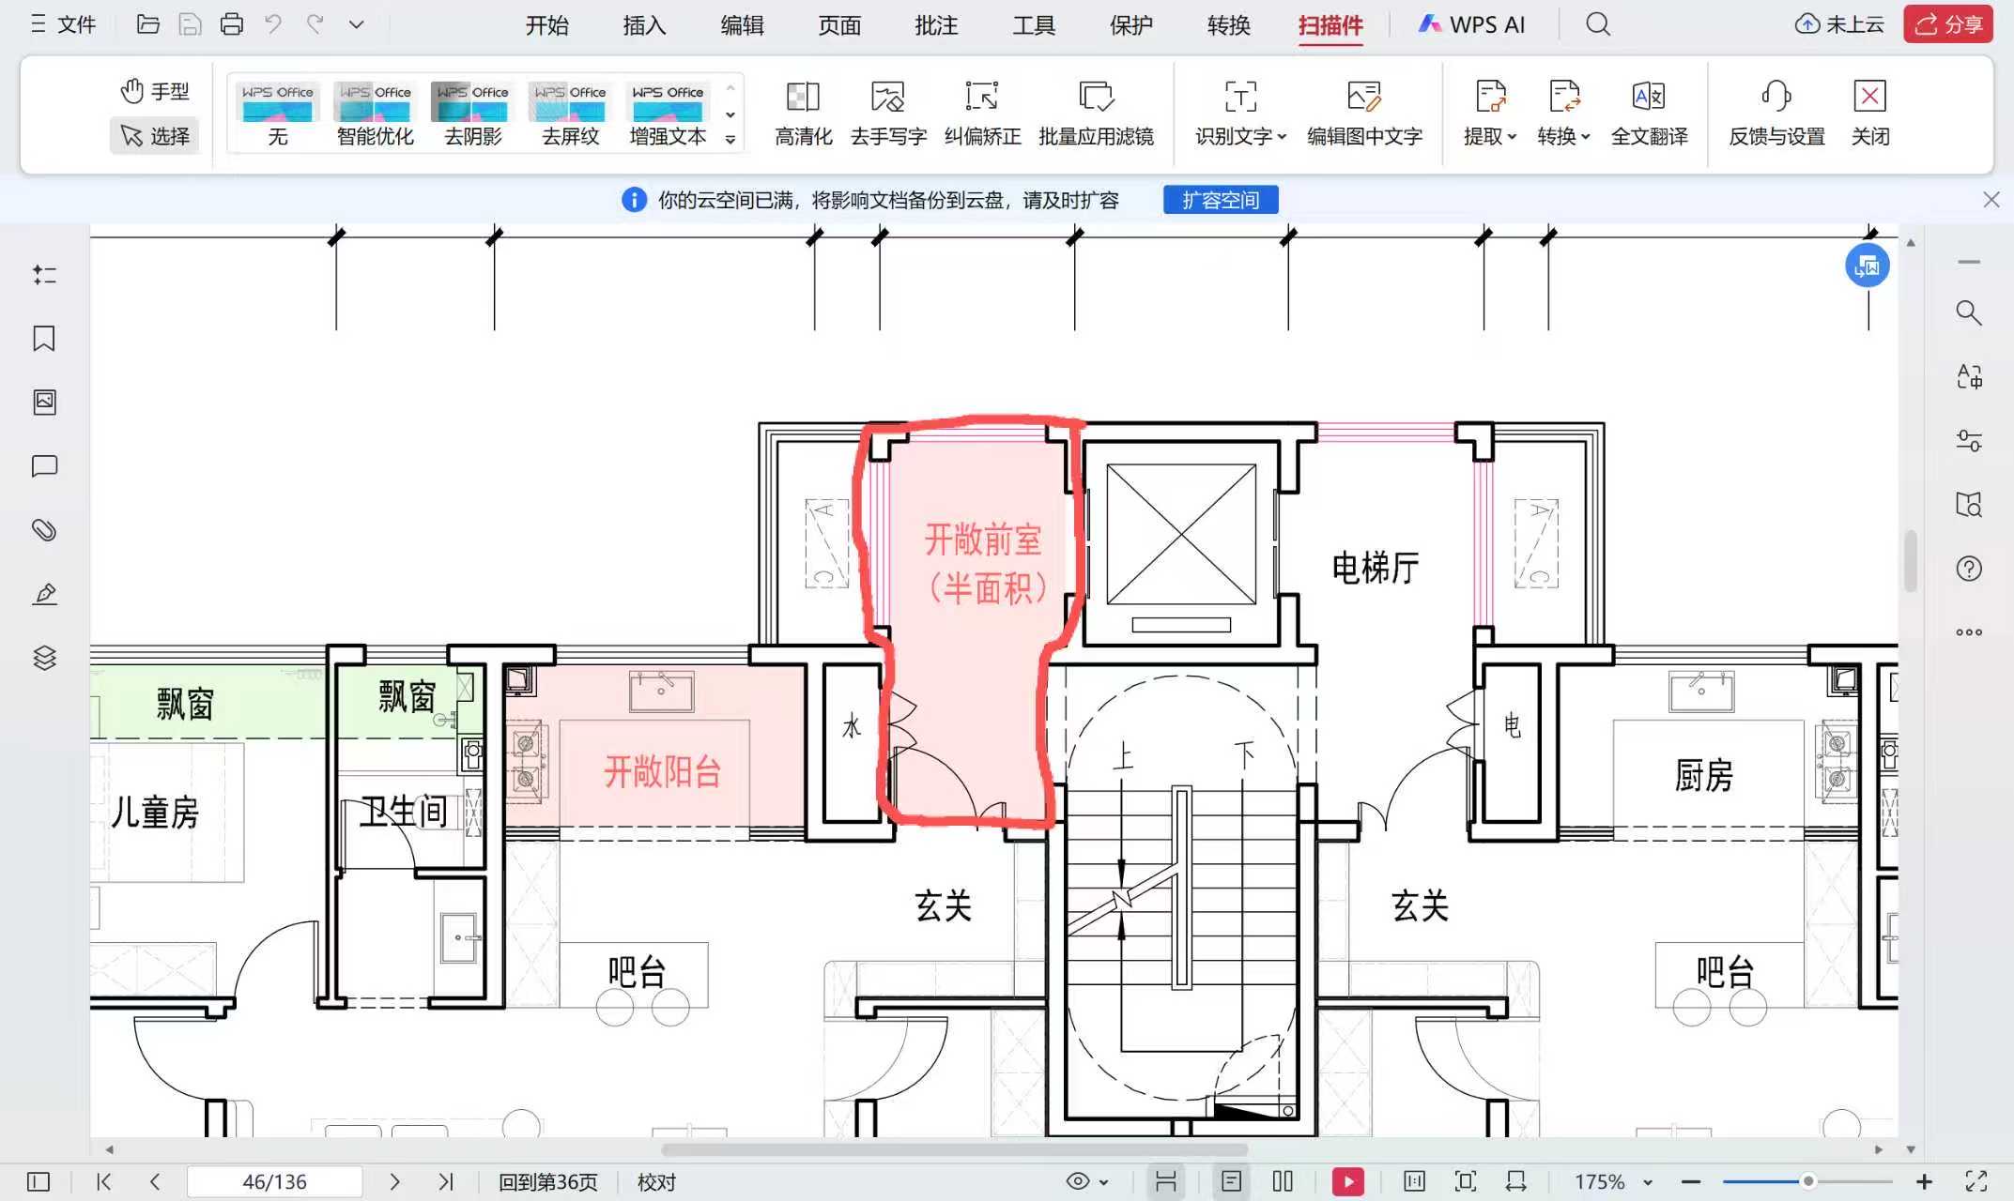2014x1201 pixels.
Task: Click the 扩容空间 button
Action: 1220,200
